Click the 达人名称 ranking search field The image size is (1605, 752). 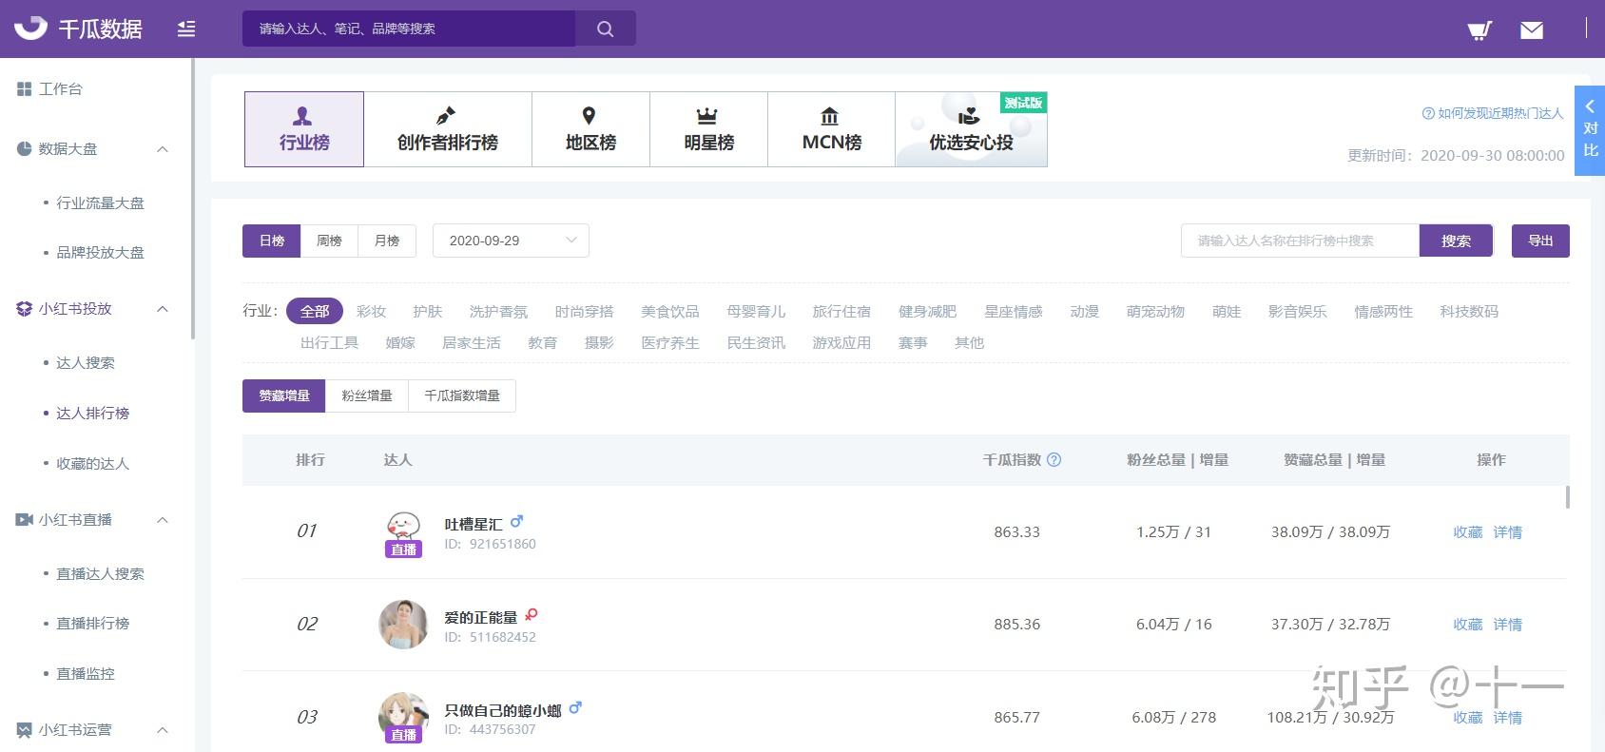pos(1300,241)
